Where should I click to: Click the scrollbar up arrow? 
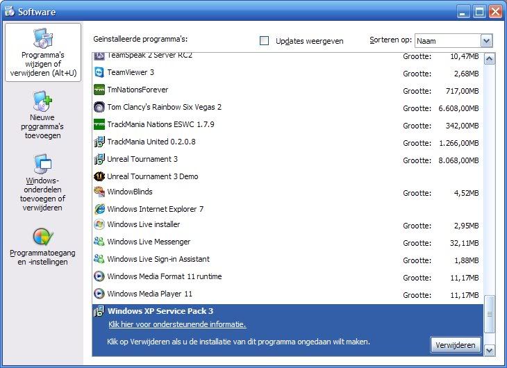click(x=489, y=59)
